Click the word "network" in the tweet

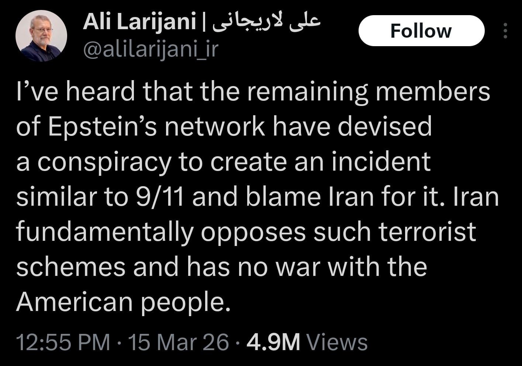(x=215, y=127)
